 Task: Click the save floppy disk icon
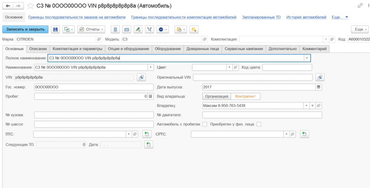coord(55,29)
